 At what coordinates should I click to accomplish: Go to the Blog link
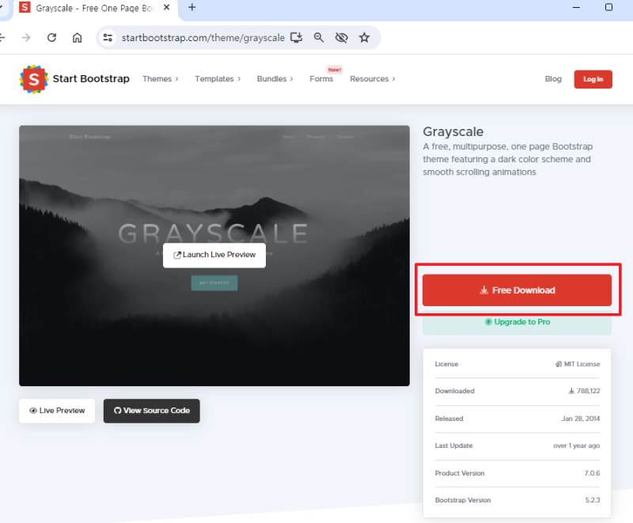553,78
